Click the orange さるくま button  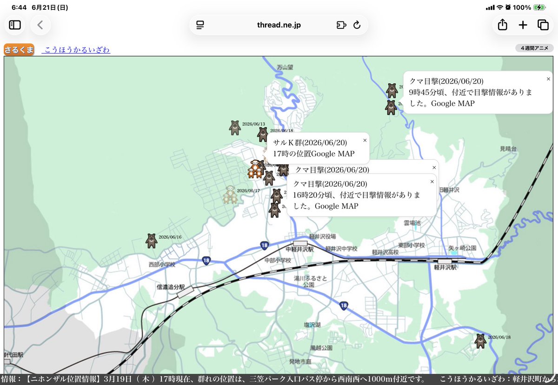pyautogui.click(x=20, y=50)
